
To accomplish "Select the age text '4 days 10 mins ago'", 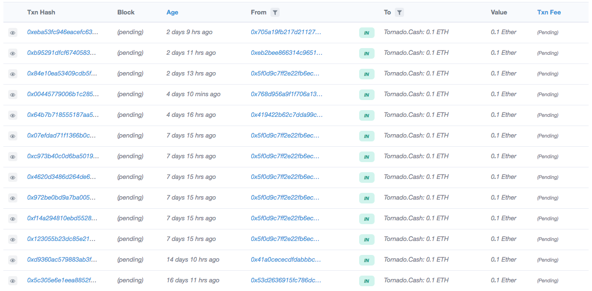I will [x=193, y=94].
